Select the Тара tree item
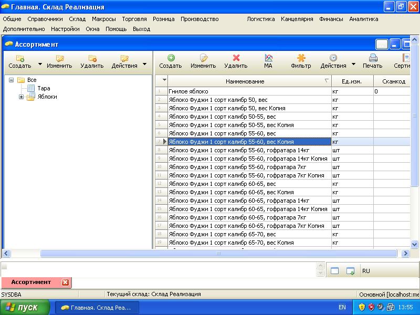The image size is (420, 315). click(x=44, y=88)
